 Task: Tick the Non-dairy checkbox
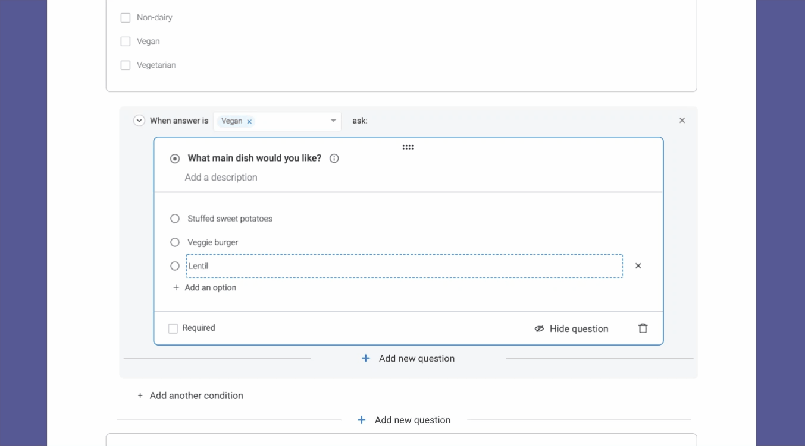(x=126, y=18)
